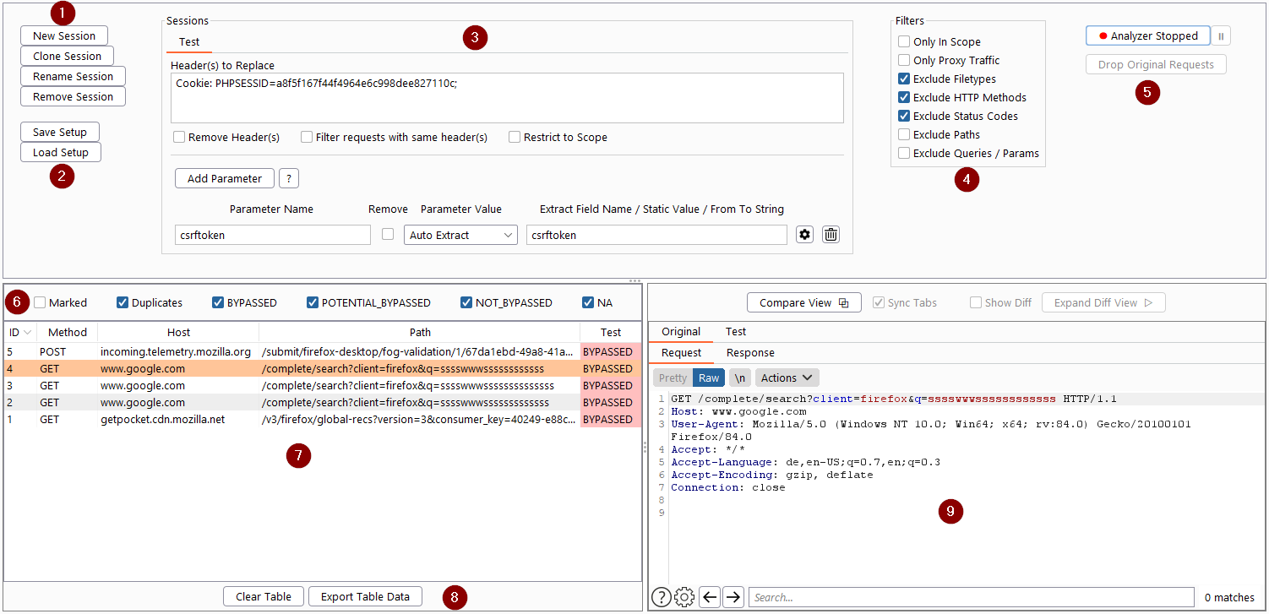Uncheck Exclude Status Codes filter

pos(904,116)
